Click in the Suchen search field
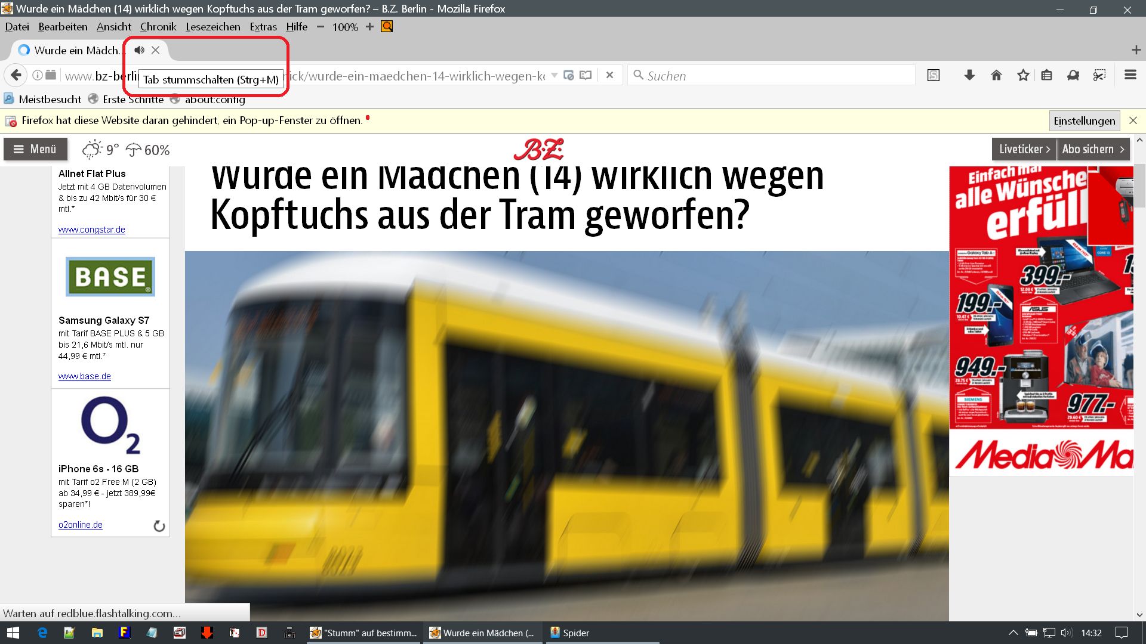1146x644 pixels. click(776, 76)
